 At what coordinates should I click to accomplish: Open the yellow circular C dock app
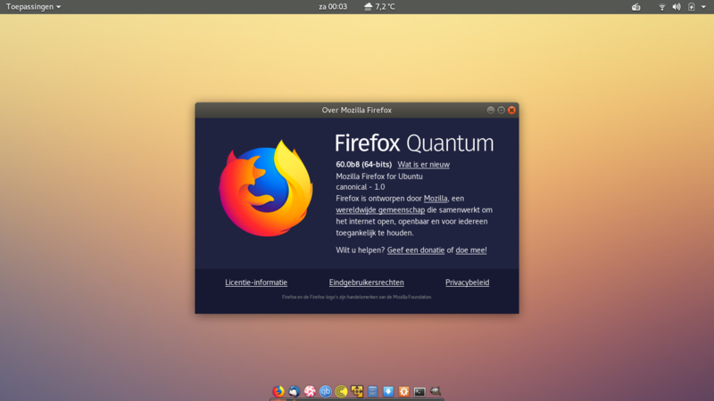341,391
